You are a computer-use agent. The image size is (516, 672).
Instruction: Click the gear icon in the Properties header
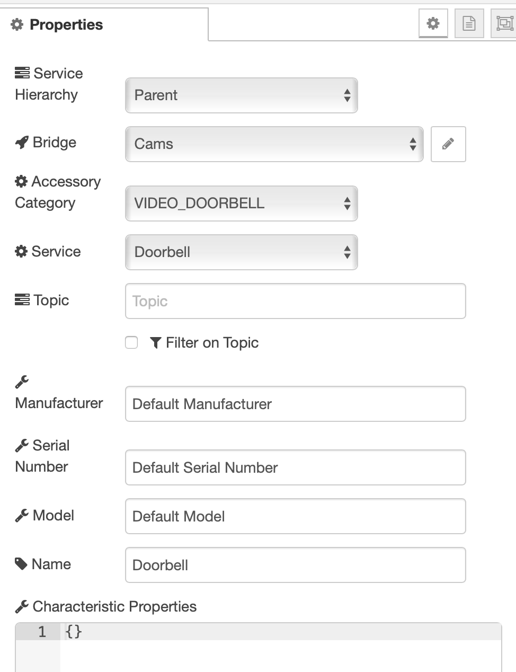(17, 25)
